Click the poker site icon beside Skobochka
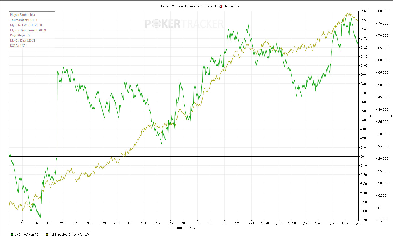This screenshot has height=236, width=393. (221, 6)
